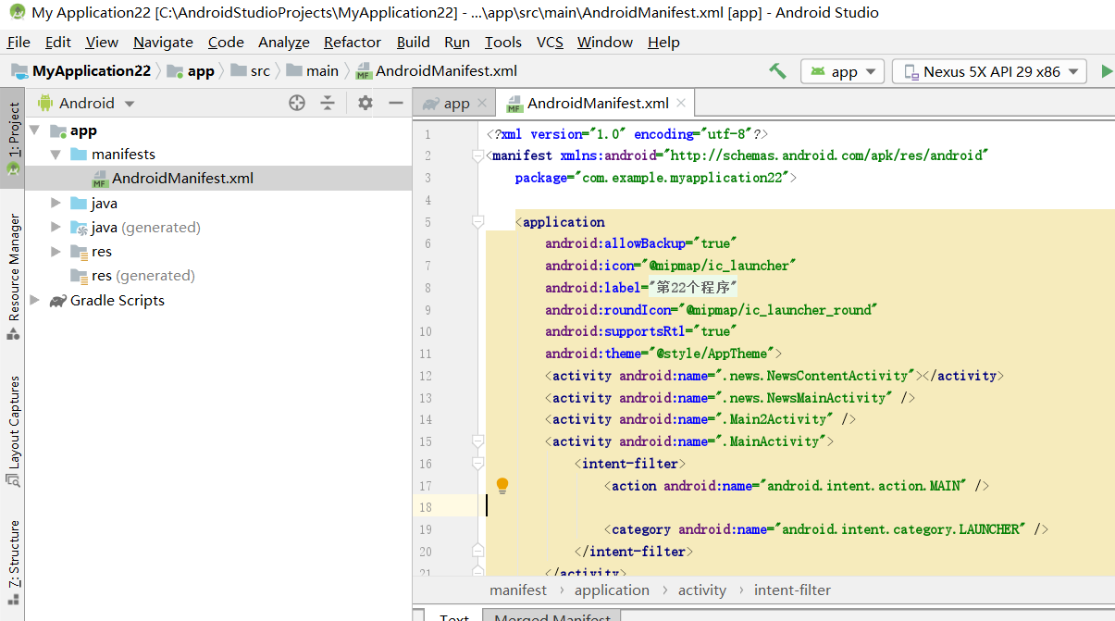
Task: Collapse the manifests folder
Action: pyautogui.click(x=56, y=154)
